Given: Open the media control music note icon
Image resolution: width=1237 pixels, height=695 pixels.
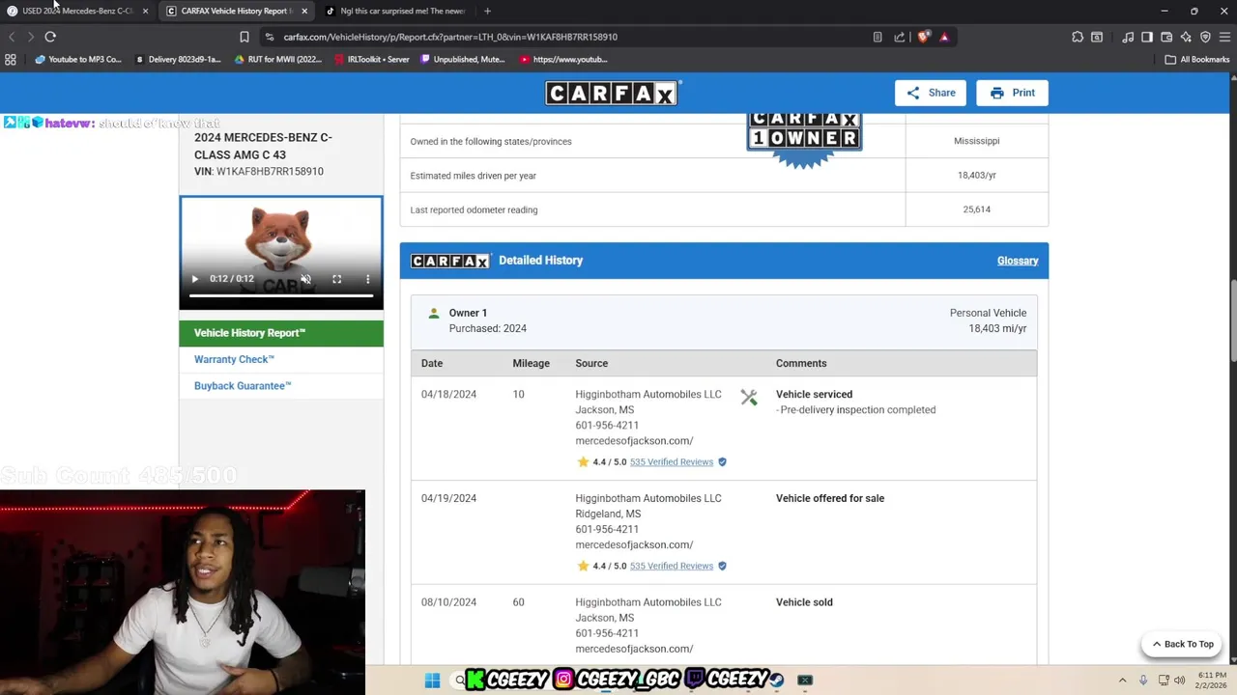Looking at the screenshot, I should pos(1128,37).
